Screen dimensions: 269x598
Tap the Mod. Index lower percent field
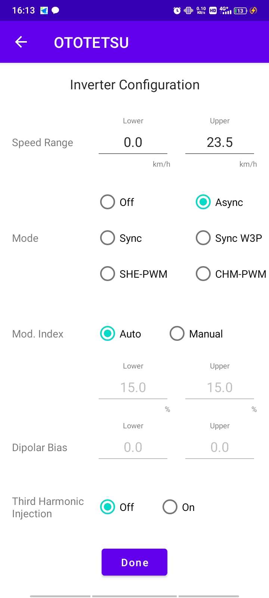coord(133,388)
